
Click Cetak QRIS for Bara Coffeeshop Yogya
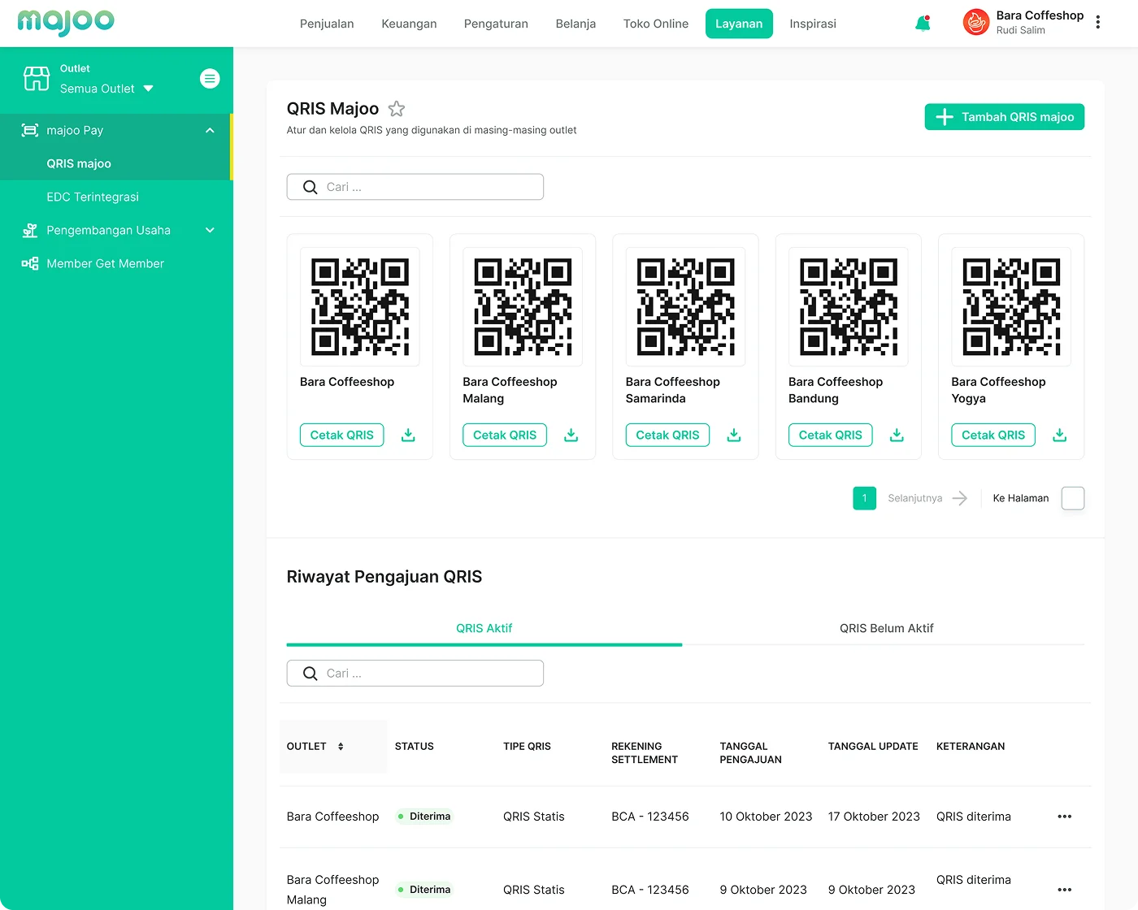pyautogui.click(x=993, y=435)
